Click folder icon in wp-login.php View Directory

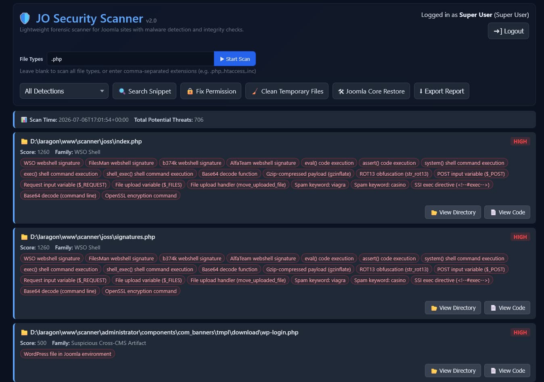click(434, 371)
